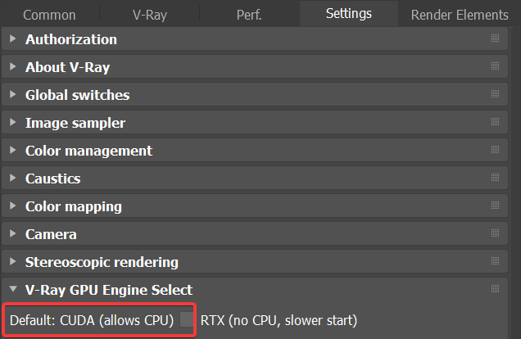This screenshot has height=339, width=521.
Task: Open the Perf. tab
Action: 249,15
